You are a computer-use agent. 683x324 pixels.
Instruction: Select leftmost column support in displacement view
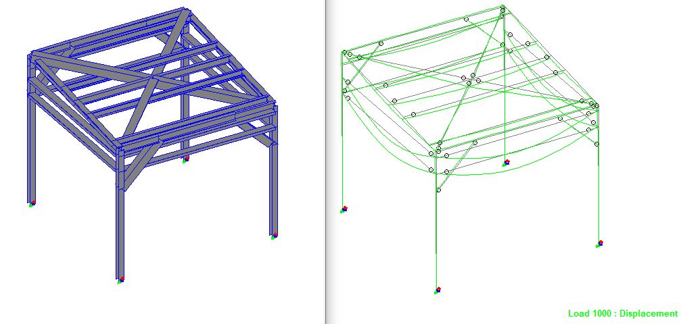pos(344,210)
